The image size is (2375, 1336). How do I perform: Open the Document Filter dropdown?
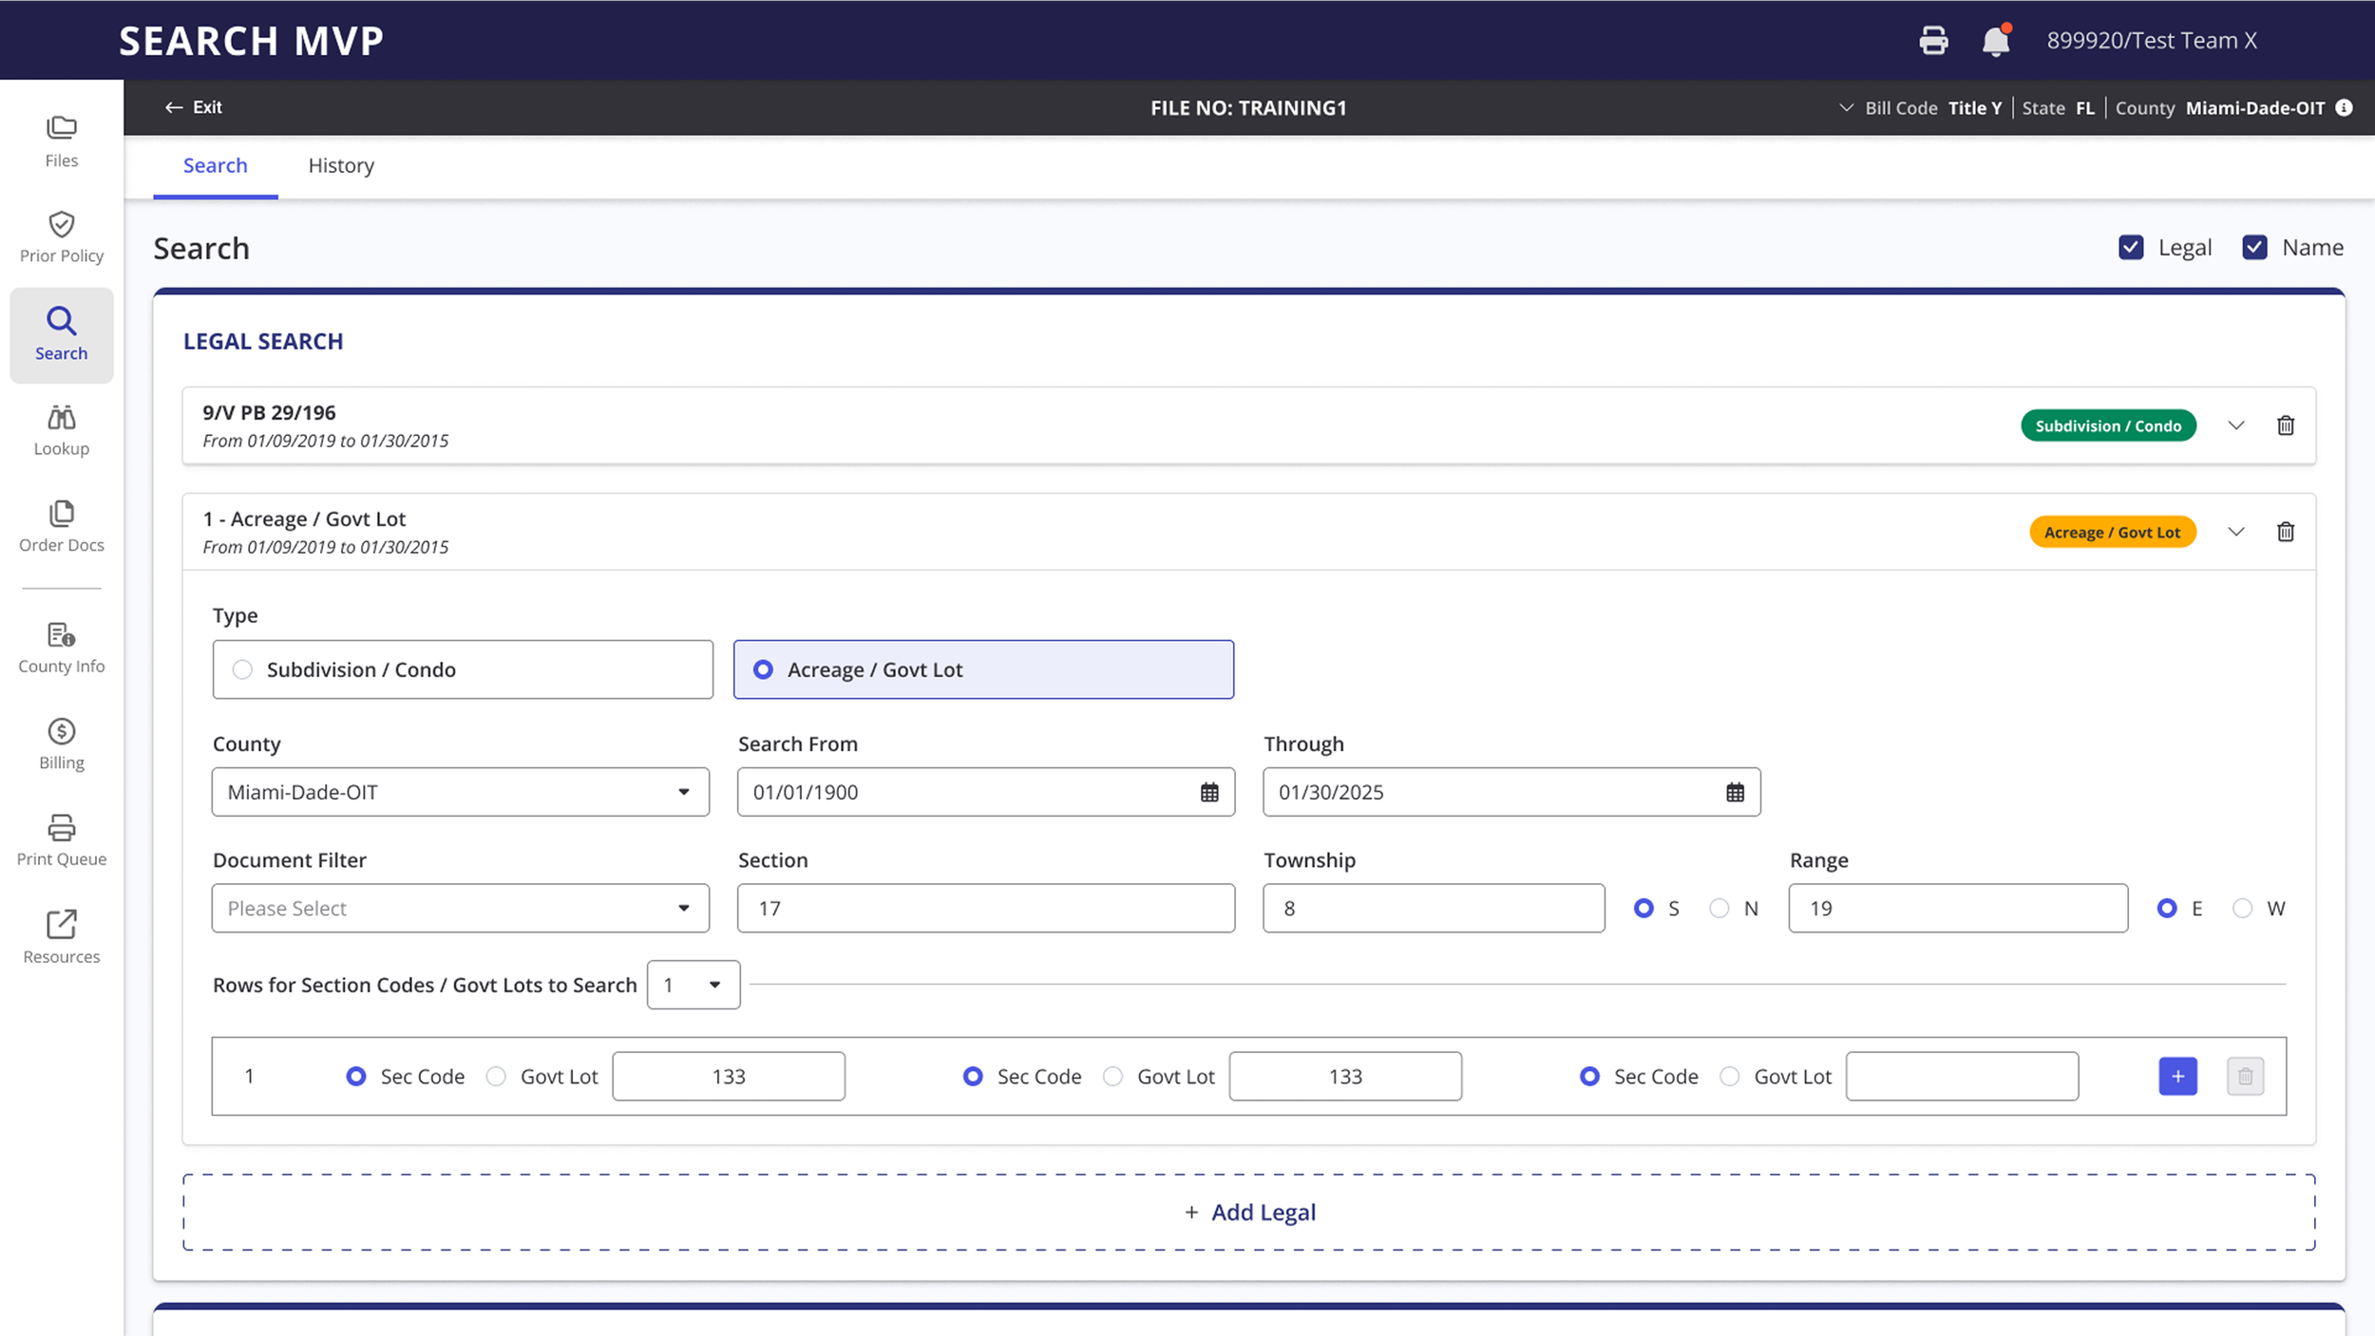point(461,909)
